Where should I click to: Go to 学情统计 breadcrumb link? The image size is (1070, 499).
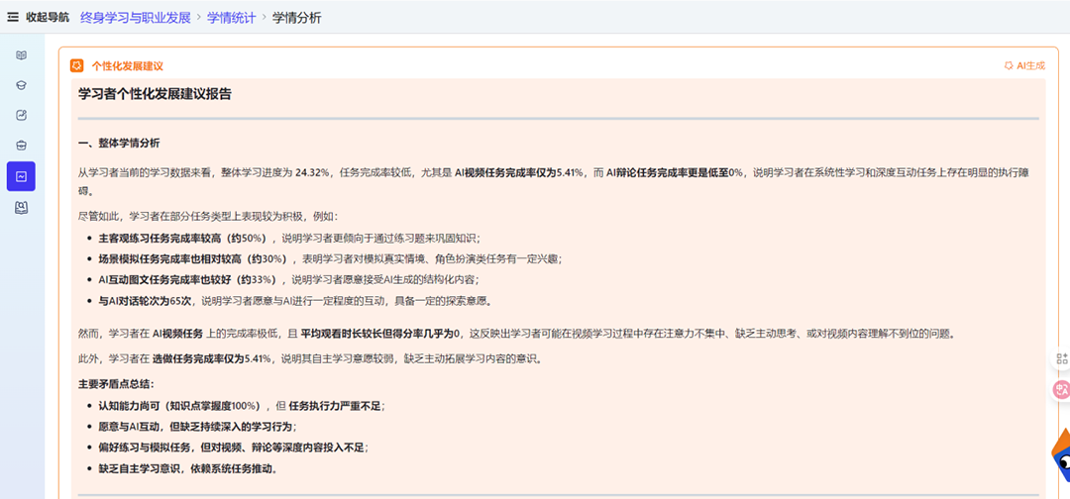232,18
